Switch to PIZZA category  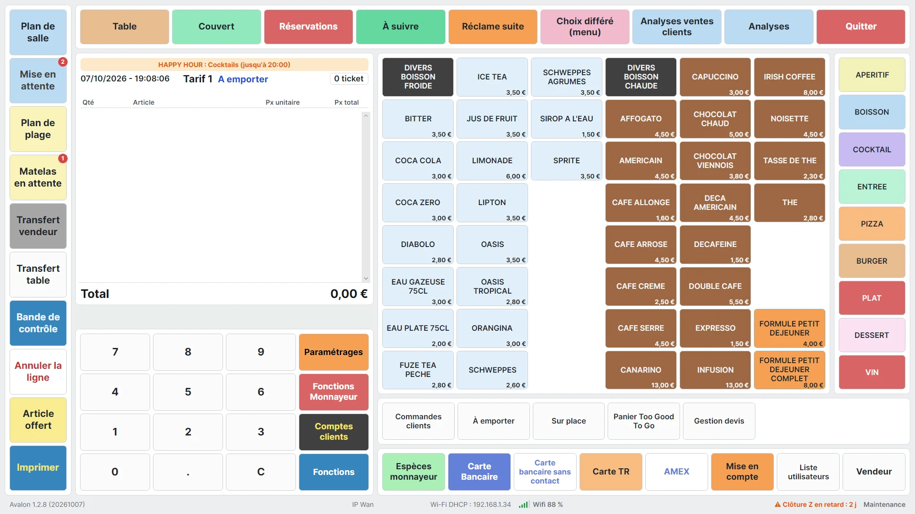[x=872, y=224]
